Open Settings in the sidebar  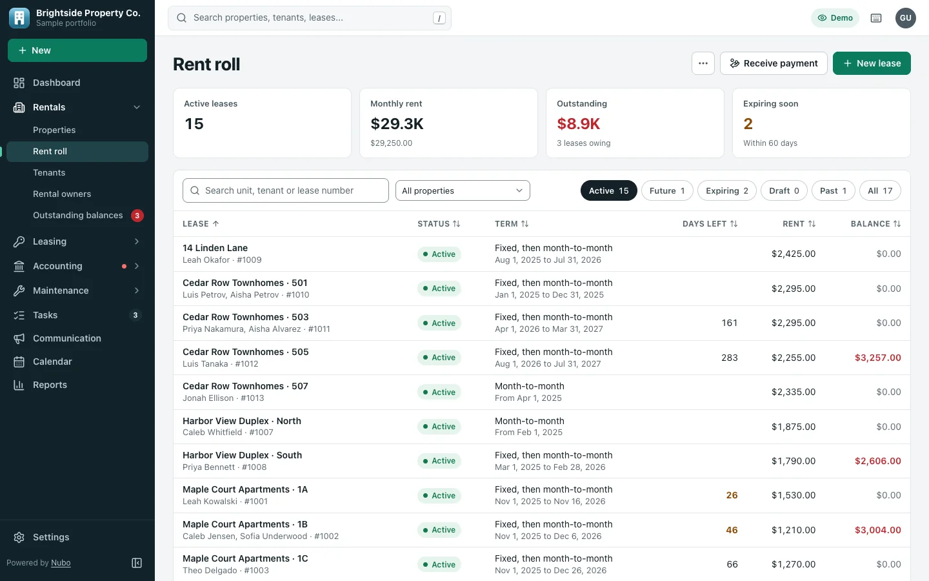77,537
